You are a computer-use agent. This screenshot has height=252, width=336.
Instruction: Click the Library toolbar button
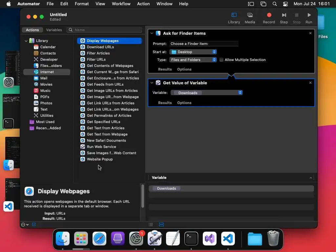pos(234,18)
